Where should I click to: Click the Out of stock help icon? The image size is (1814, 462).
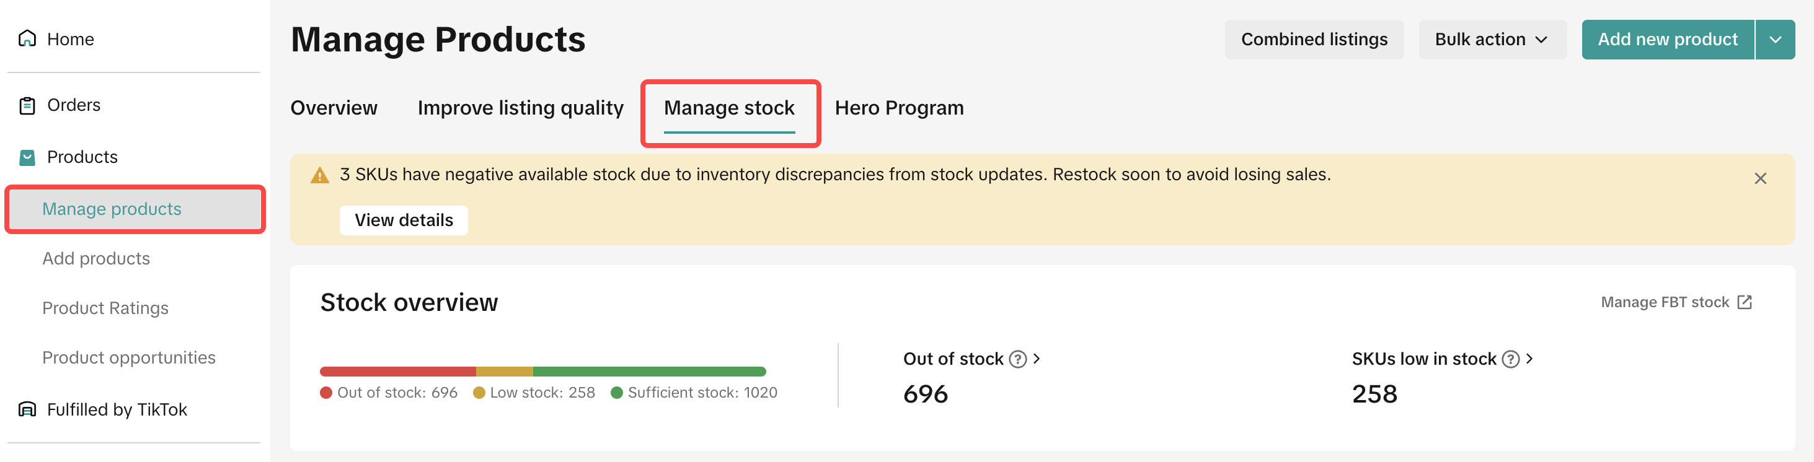tap(1017, 359)
